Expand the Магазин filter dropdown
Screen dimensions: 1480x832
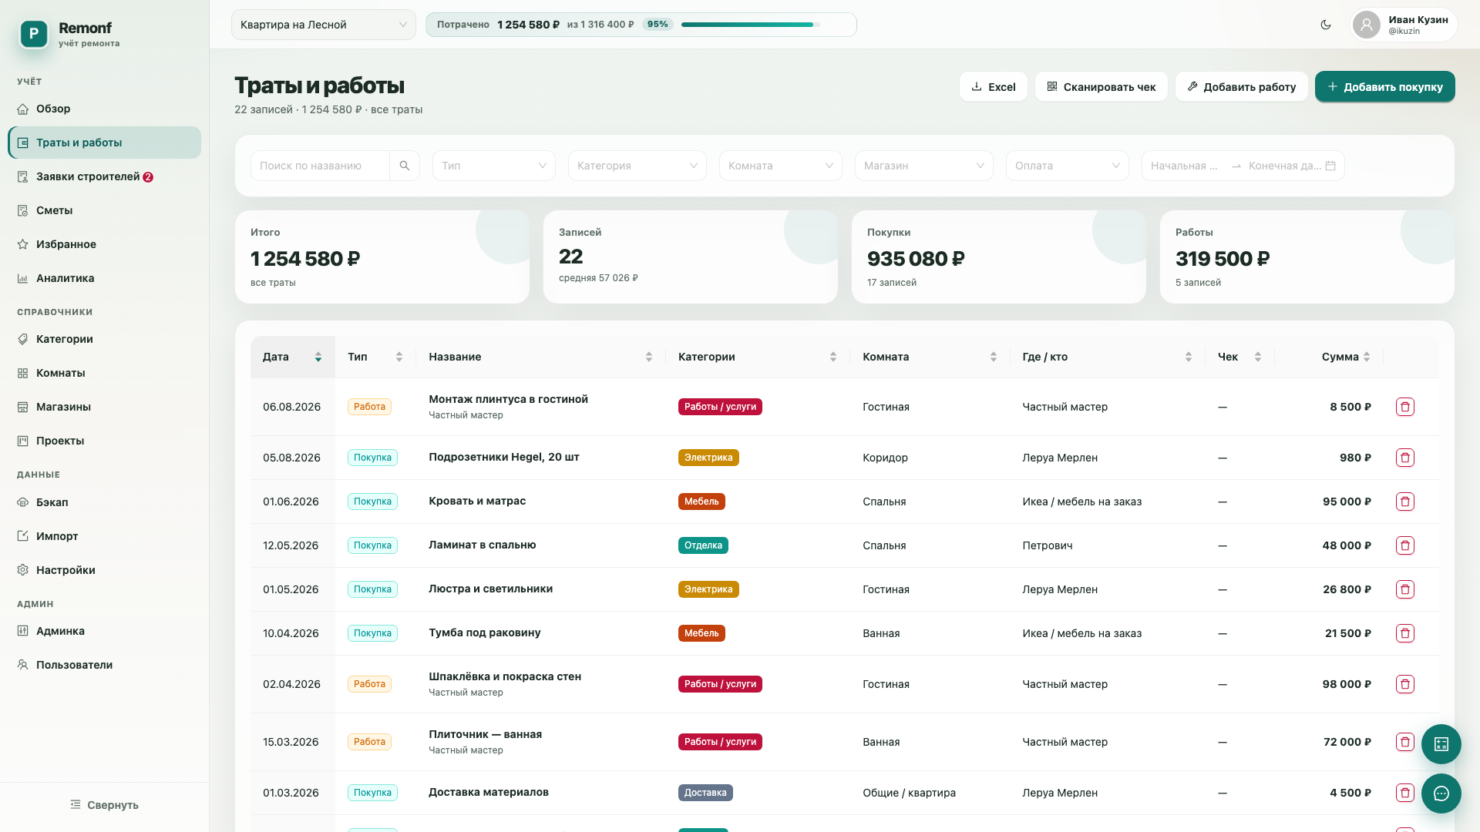pyautogui.click(x=924, y=166)
